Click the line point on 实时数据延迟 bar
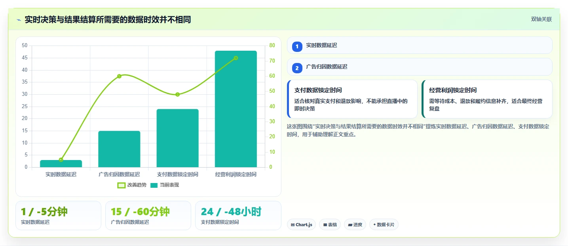Screen dimensions: 568x246 (61, 160)
